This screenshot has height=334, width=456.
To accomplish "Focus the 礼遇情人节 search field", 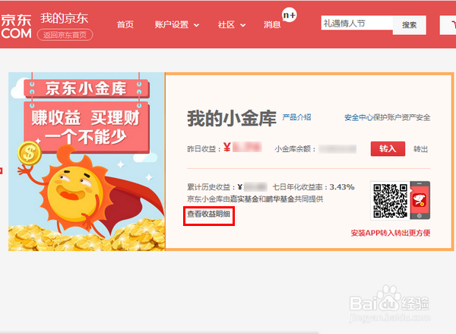I will pyautogui.click(x=357, y=24).
